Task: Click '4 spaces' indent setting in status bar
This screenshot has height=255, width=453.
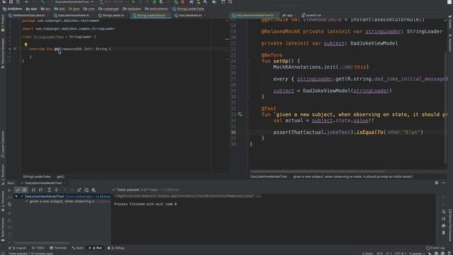Action: 416,254
